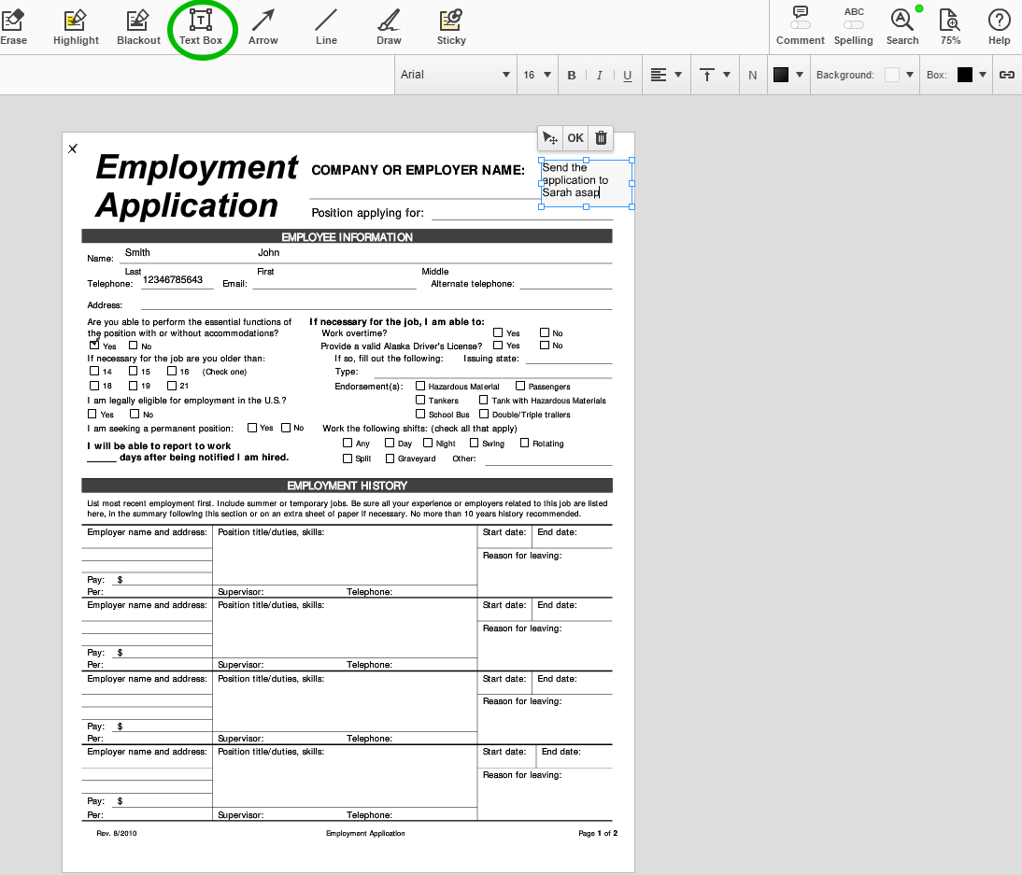
Task: Check the Double/Triple trailers box
Action: pos(484,413)
